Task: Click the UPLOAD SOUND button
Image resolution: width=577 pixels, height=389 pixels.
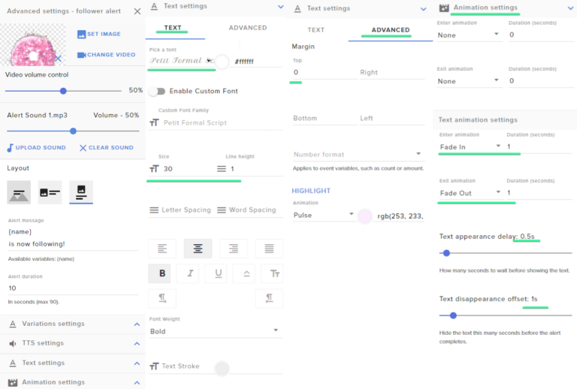Action: 37,148
